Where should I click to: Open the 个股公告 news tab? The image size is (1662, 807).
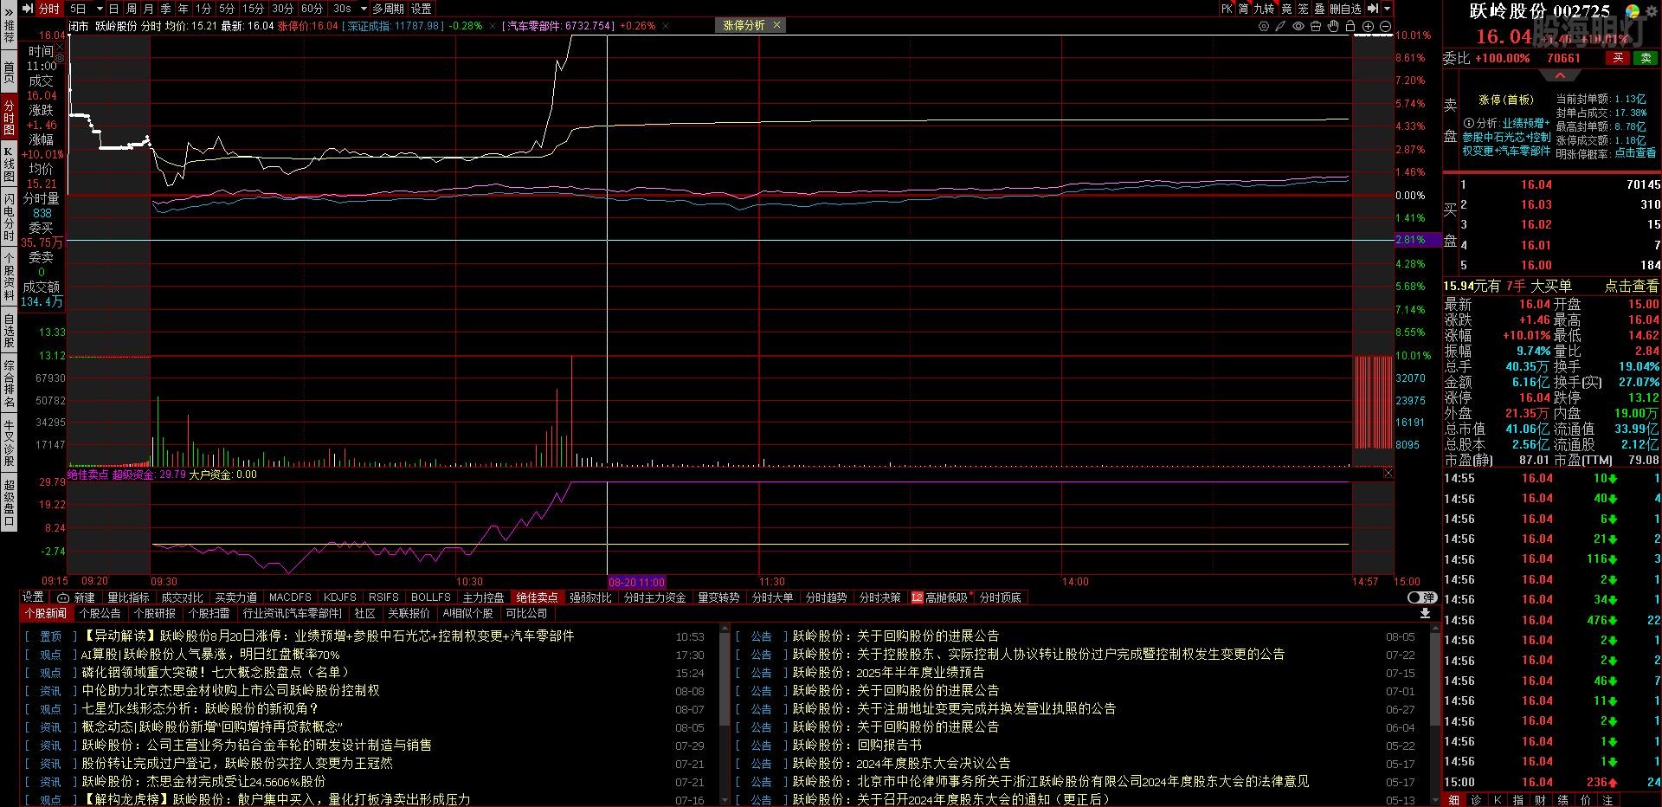pyautogui.click(x=100, y=613)
